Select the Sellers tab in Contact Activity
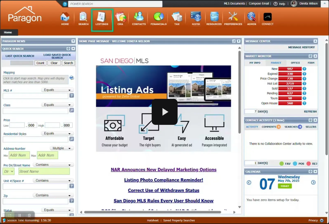The width and height of the screenshot is (329, 224). coord(311,127)
